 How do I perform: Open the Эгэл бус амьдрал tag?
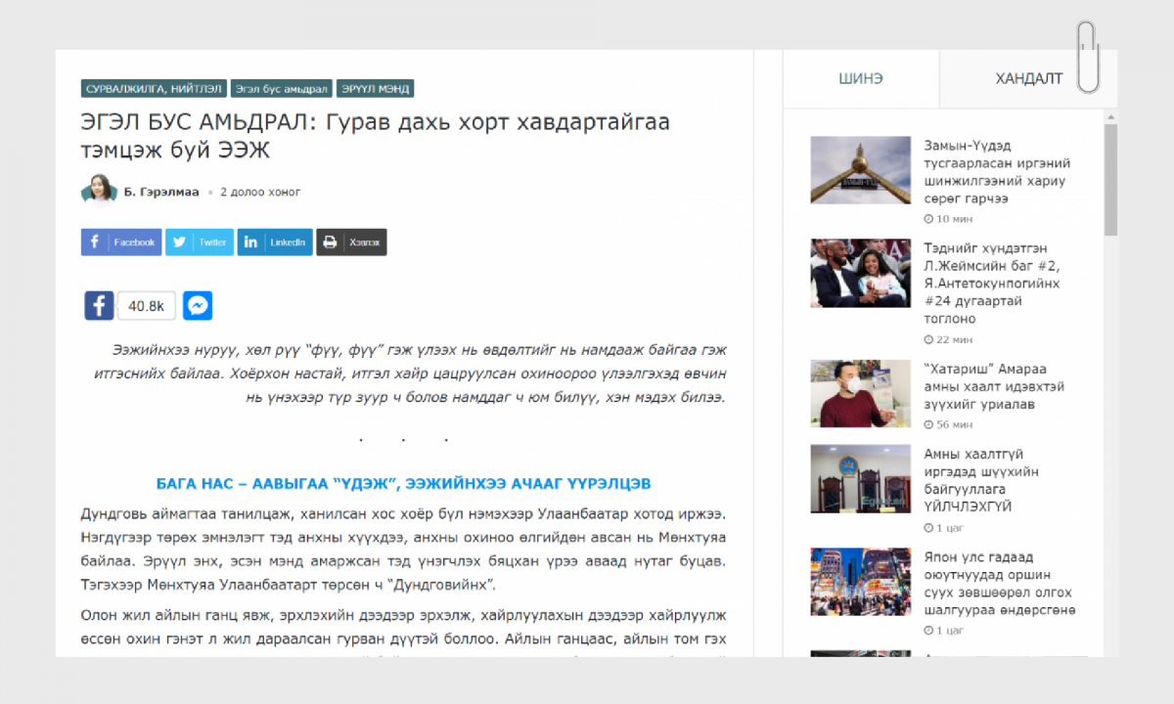[281, 89]
